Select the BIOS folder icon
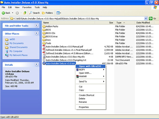 point(44,30)
